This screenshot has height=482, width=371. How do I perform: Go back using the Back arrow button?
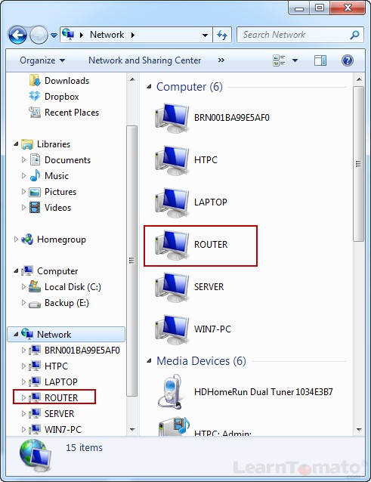click(x=17, y=35)
